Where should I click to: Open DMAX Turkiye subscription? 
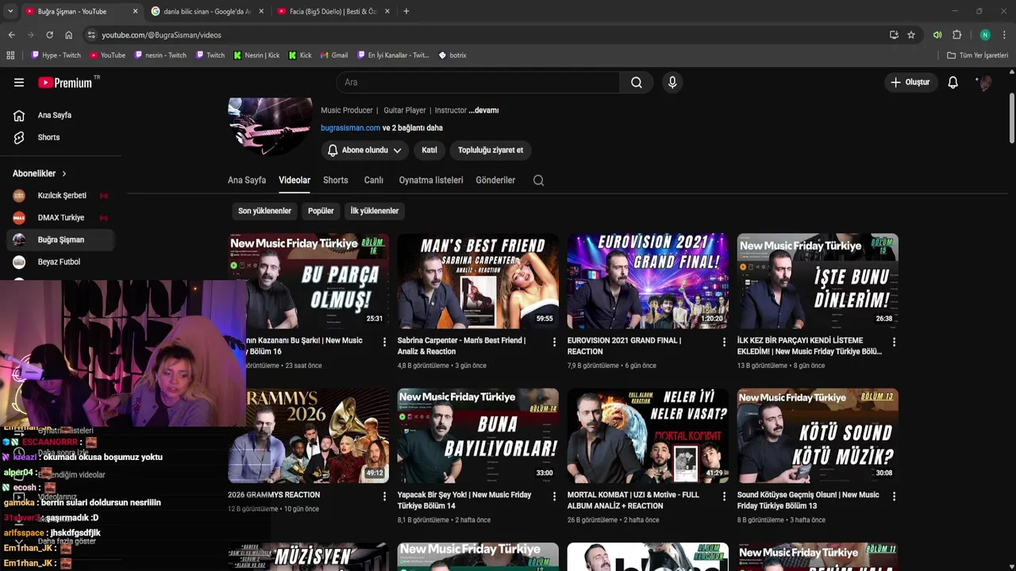point(61,217)
